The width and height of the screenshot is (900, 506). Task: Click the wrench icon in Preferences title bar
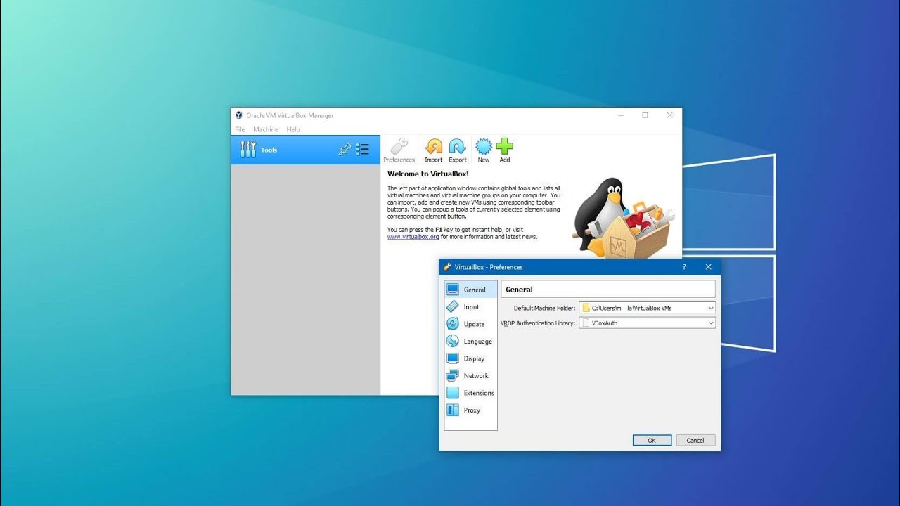coord(447,267)
